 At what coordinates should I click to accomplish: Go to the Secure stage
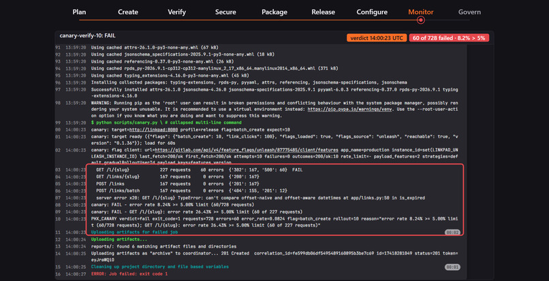(225, 12)
